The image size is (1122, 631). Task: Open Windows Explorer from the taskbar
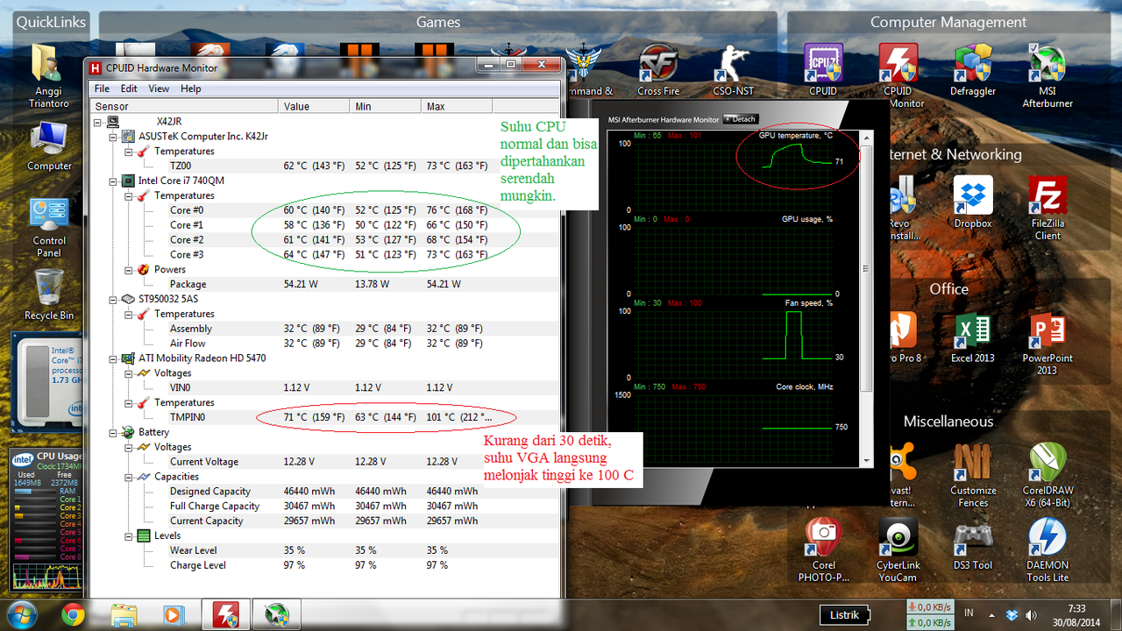tap(124, 614)
